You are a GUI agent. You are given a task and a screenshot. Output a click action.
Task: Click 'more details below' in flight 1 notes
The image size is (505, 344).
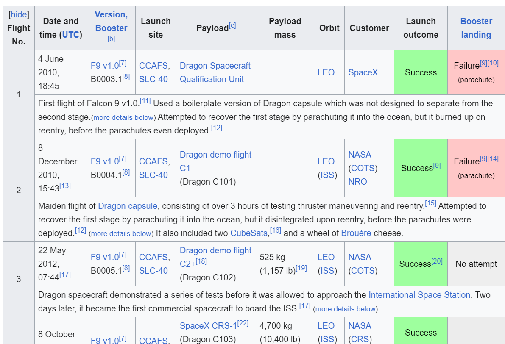pyautogui.click(x=124, y=118)
